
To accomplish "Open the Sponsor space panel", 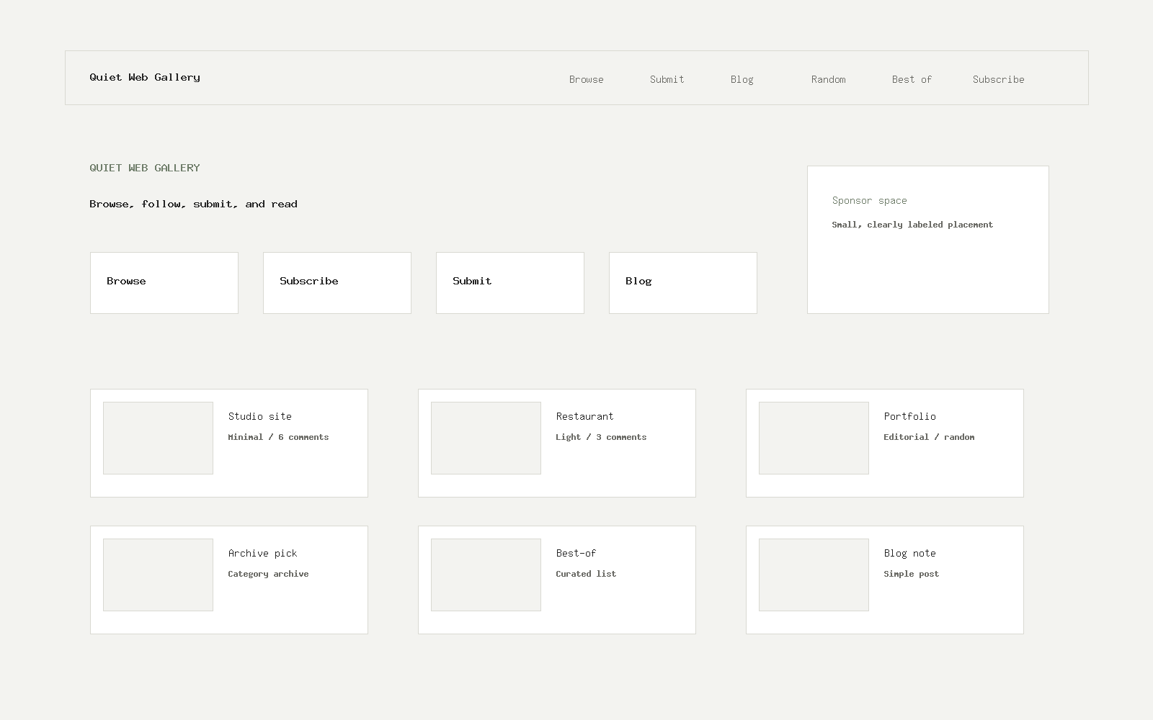I will click(x=928, y=240).
